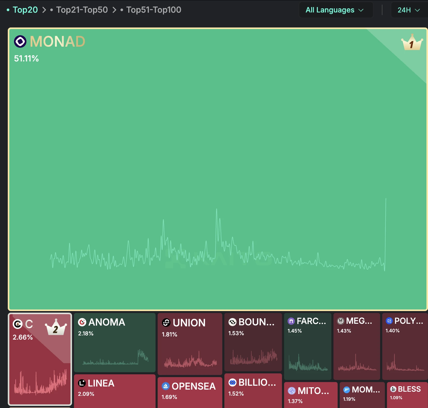Click the UNION project icon

(166, 323)
